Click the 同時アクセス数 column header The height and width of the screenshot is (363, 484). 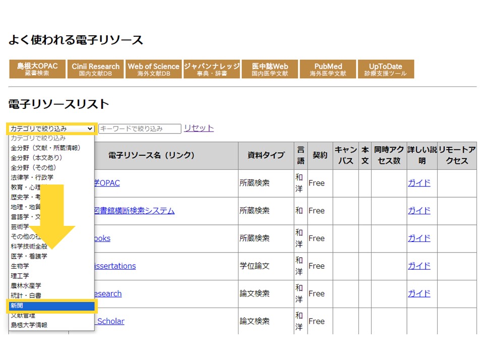pos(389,155)
